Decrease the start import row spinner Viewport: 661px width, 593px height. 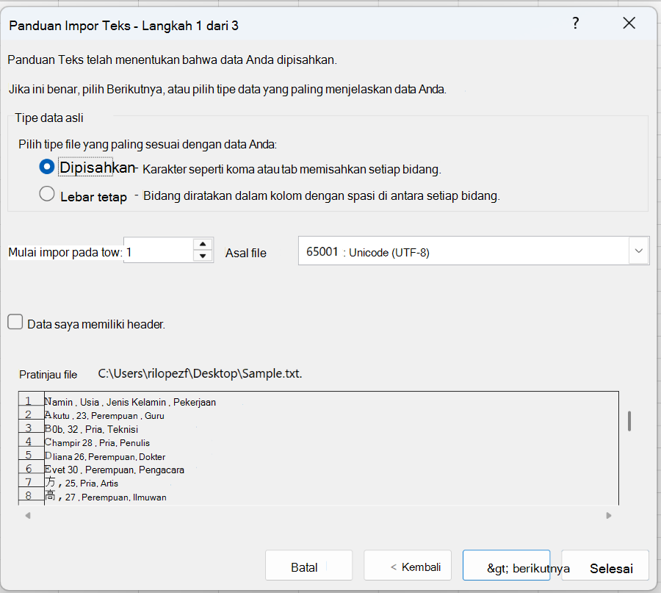pyautogui.click(x=203, y=256)
